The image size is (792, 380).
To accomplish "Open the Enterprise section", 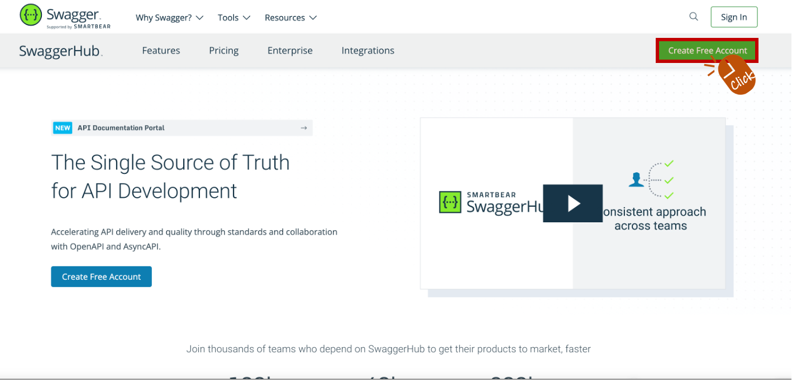I will pyautogui.click(x=290, y=51).
